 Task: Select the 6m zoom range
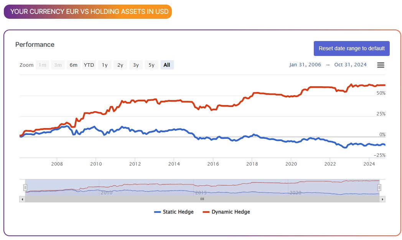[73, 65]
